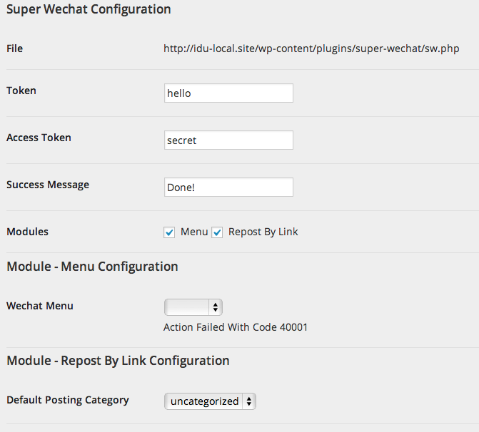Click the Success Message label
This screenshot has height=432, width=479.
coord(48,185)
